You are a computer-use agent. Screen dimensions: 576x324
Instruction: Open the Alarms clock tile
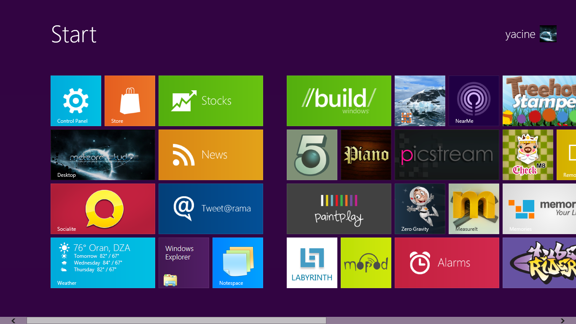447,263
